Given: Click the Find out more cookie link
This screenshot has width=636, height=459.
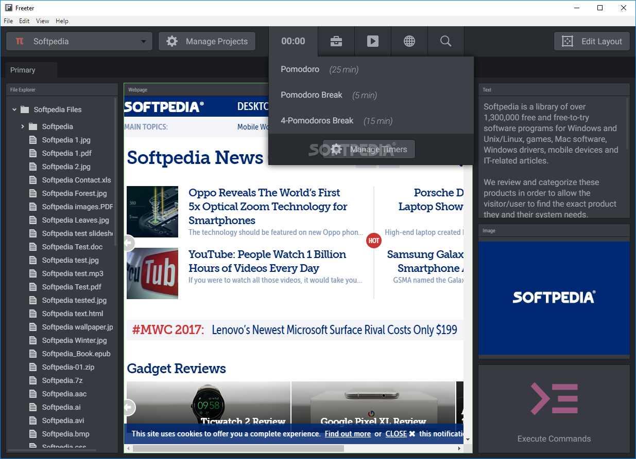Looking at the screenshot, I should point(348,434).
